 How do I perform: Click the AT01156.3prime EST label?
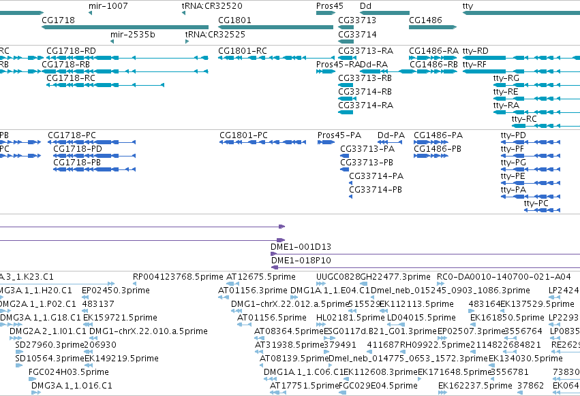[x=253, y=291]
